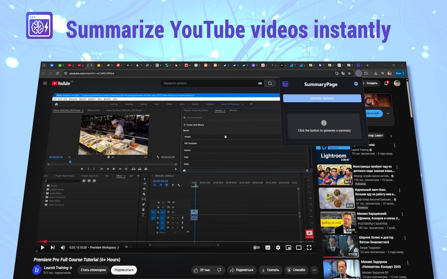Open the browser downloads icon
Image resolution: width=447 pixels, height=279 pixels.
(376, 73)
